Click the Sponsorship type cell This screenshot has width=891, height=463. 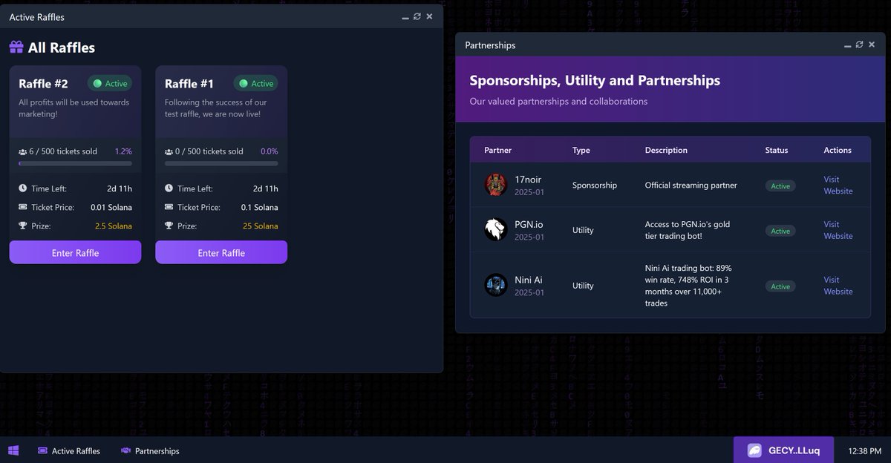click(595, 185)
